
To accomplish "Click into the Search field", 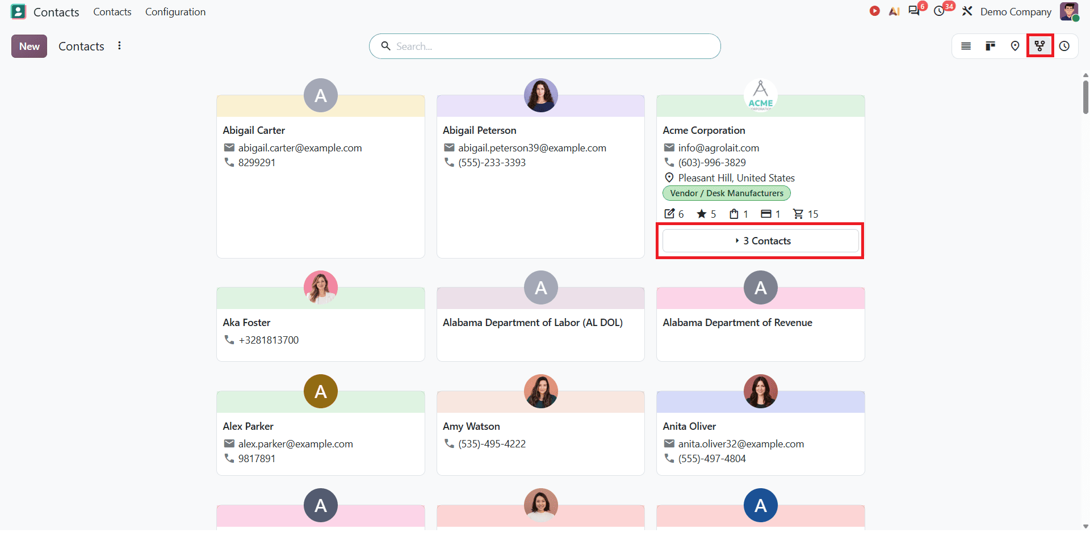I will coord(545,46).
